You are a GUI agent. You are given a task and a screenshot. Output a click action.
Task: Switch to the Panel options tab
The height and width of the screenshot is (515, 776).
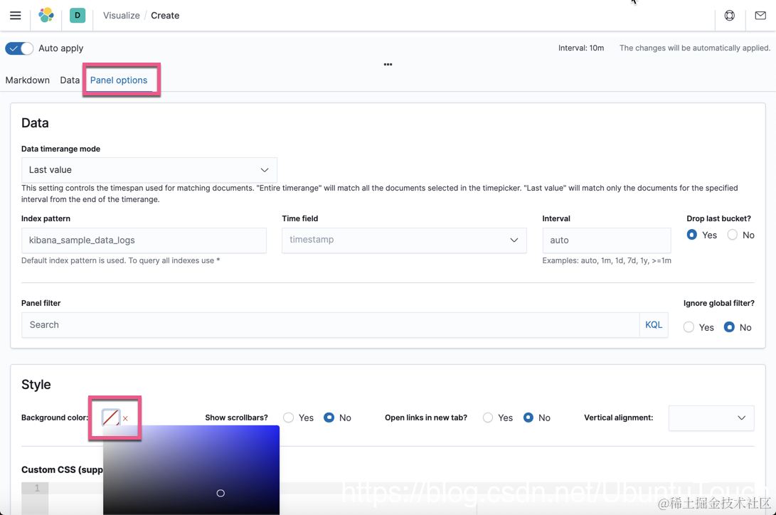(x=119, y=80)
